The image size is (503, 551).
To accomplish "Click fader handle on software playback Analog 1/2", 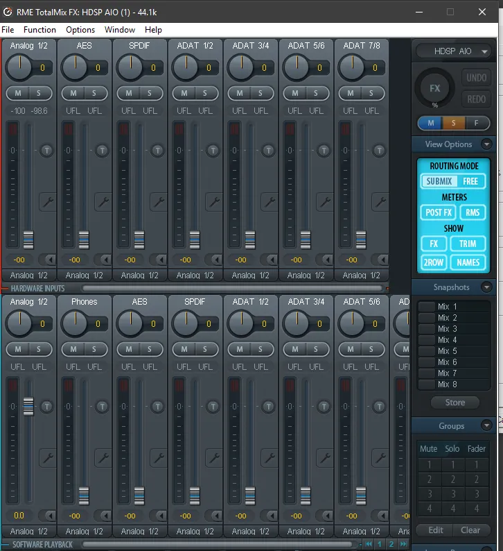I will pyautogui.click(x=28, y=407).
